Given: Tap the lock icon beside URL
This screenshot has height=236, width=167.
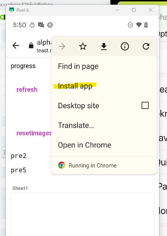Looking at the screenshot, I should pos(31,45).
